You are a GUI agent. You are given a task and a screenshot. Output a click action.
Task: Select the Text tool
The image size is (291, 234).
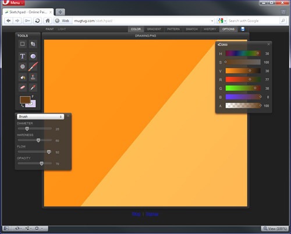(x=23, y=56)
